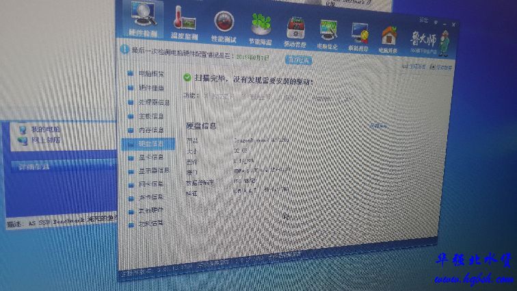Click the link right of 硬盘信息 heading
This screenshot has height=291, width=517.
378,126
